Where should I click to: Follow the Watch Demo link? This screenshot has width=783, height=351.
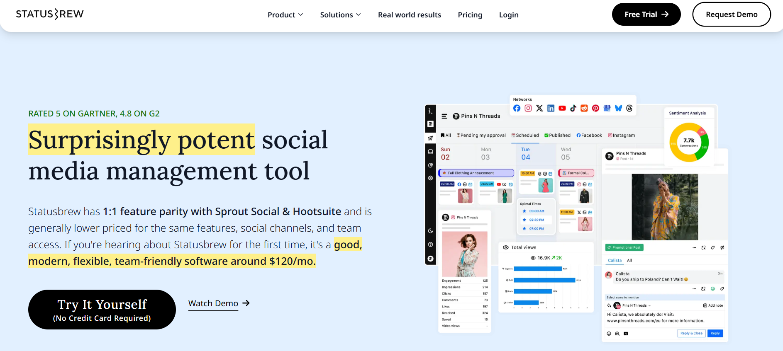219,303
